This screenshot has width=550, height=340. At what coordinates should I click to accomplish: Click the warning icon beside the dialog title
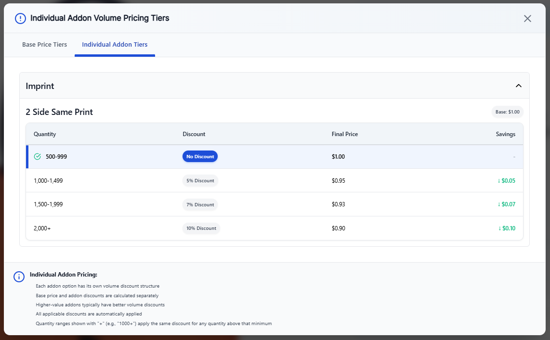click(x=20, y=18)
